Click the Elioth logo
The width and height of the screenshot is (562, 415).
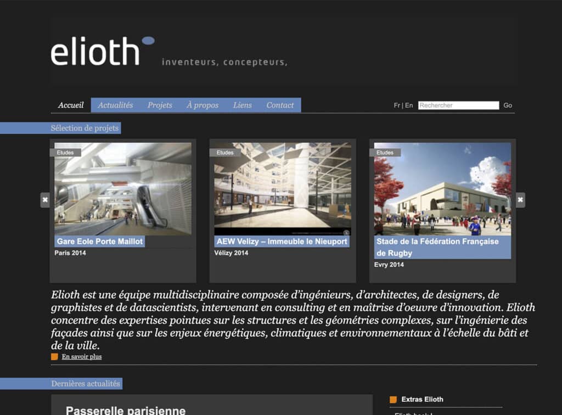(102, 52)
